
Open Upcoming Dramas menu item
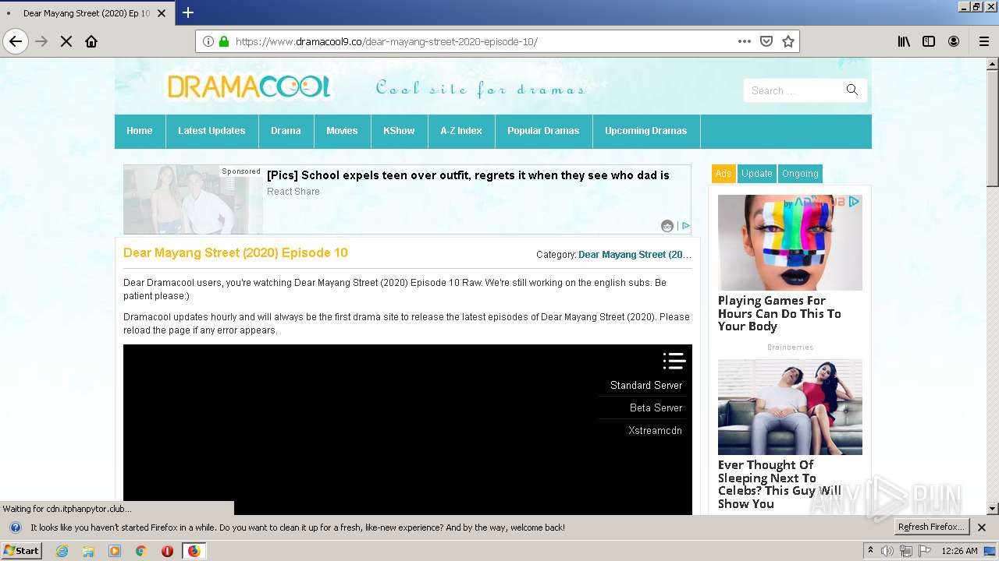tap(645, 131)
